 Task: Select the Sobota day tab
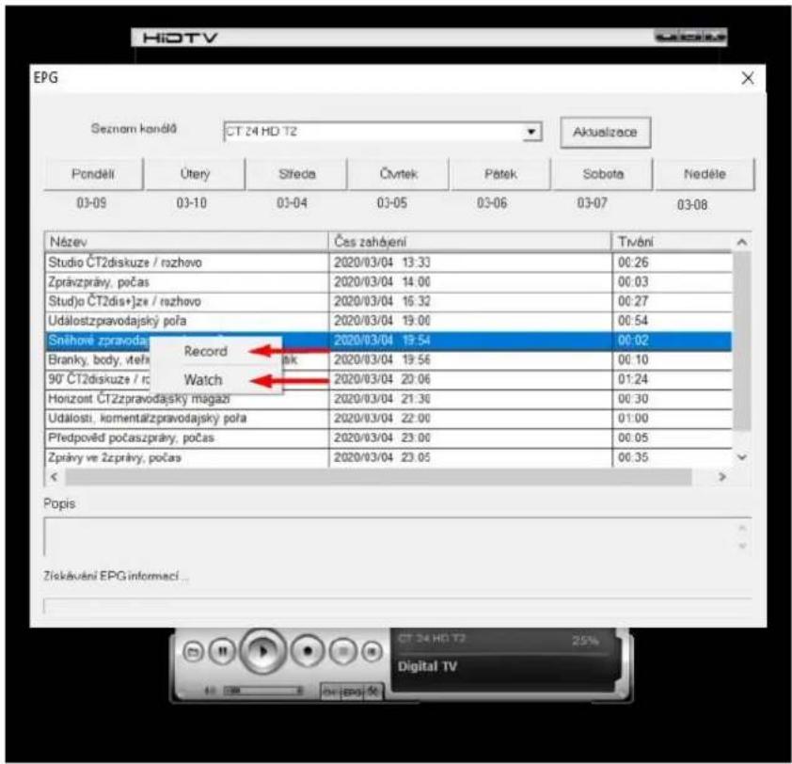(603, 174)
